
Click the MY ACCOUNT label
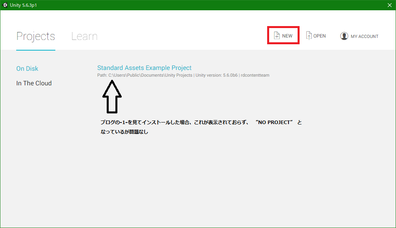coord(364,36)
